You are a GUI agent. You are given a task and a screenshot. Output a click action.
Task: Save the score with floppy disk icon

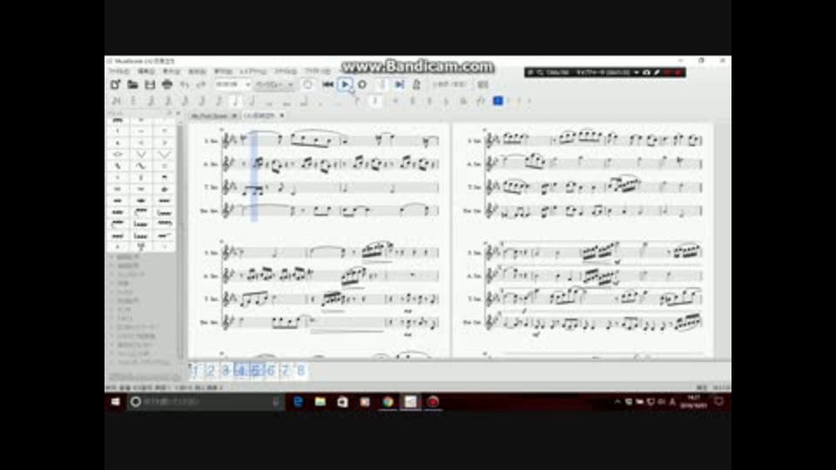pyautogui.click(x=150, y=84)
